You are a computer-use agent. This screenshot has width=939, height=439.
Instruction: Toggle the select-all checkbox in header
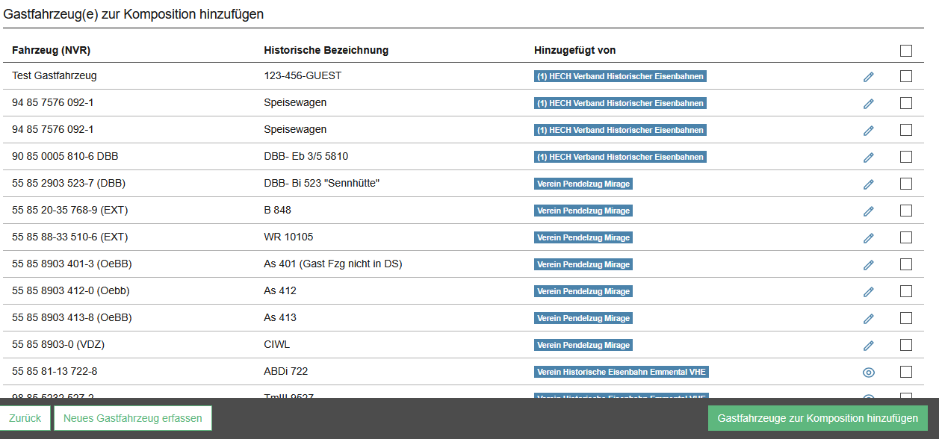pos(906,51)
